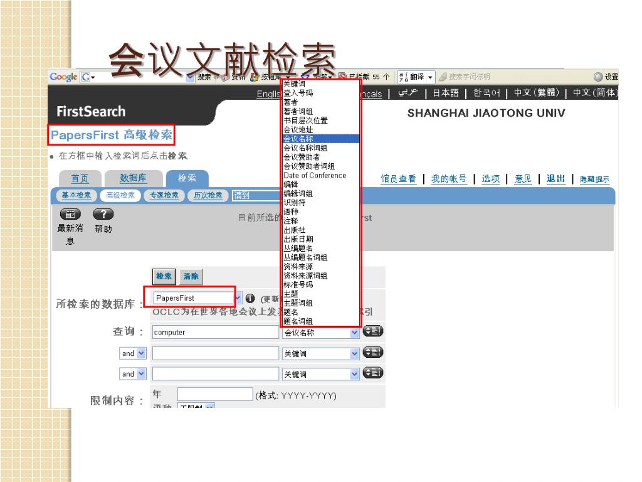Click the 隐藏提示 link

(x=594, y=179)
